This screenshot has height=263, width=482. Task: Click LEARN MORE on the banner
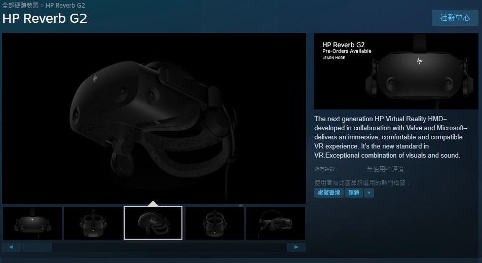(x=334, y=58)
